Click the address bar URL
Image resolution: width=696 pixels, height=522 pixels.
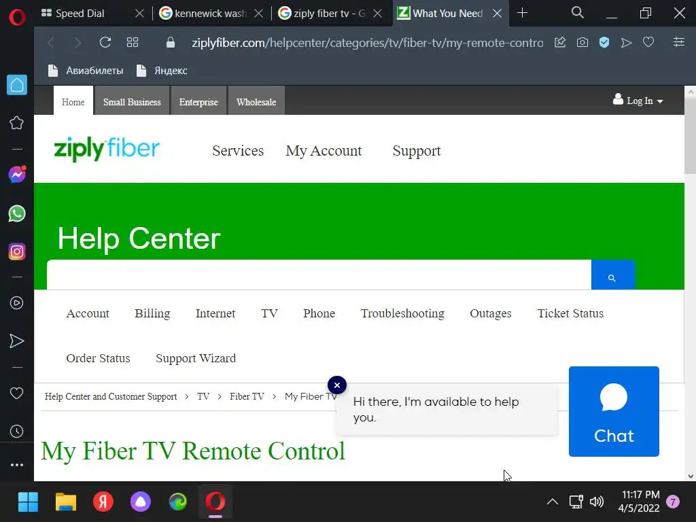tap(367, 43)
